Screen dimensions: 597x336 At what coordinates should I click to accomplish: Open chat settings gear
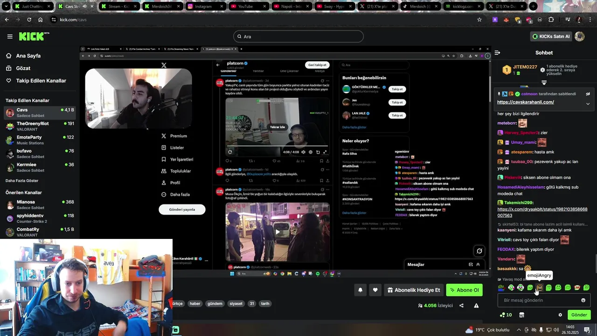coord(560,315)
